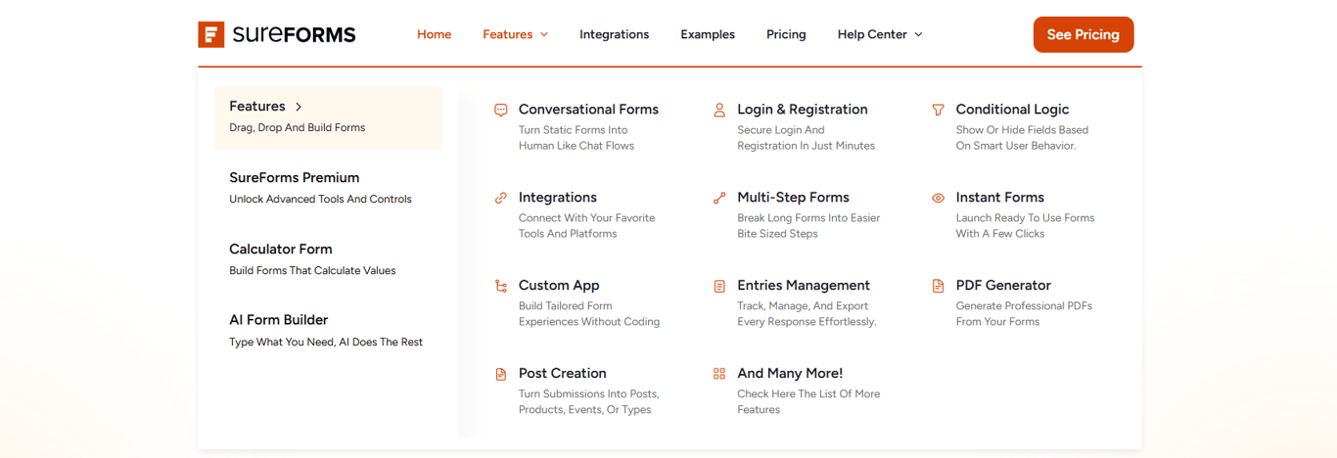Image resolution: width=1337 pixels, height=458 pixels.
Task: Click "Type What You Need, AI Does The Rest"
Action: 326,343
